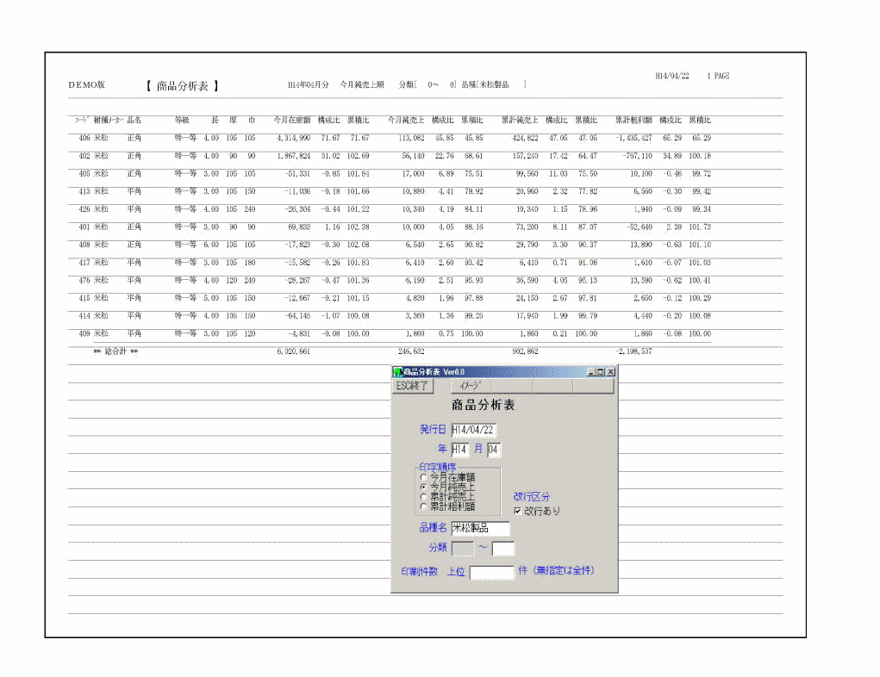The image size is (880, 677).
Task: Click the H14年04月分 period text in header
Action: click(x=308, y=84)
